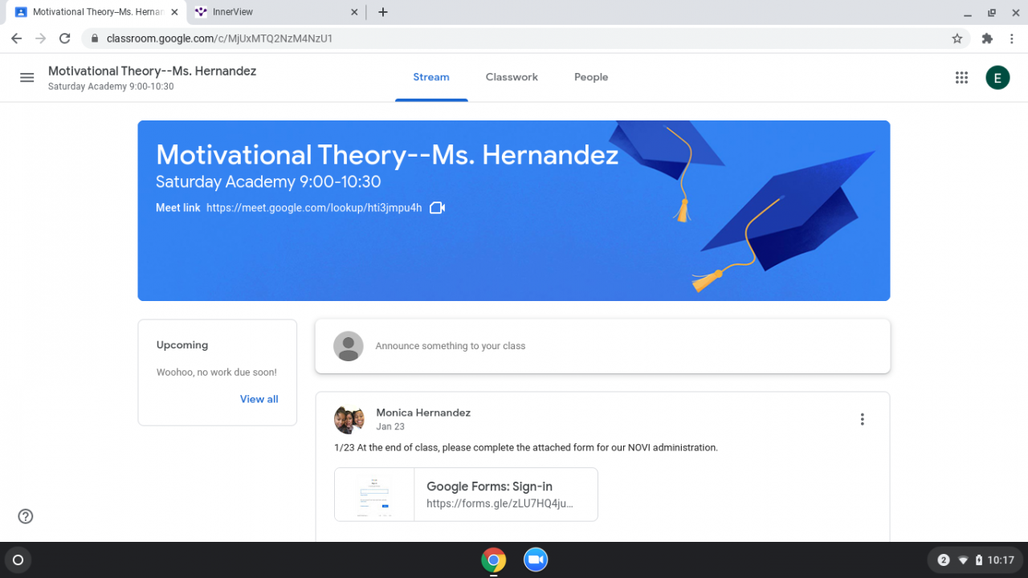The image size is (1028, 578).
Task: Launch Chrome from the shelf
Action: (493, 560)
